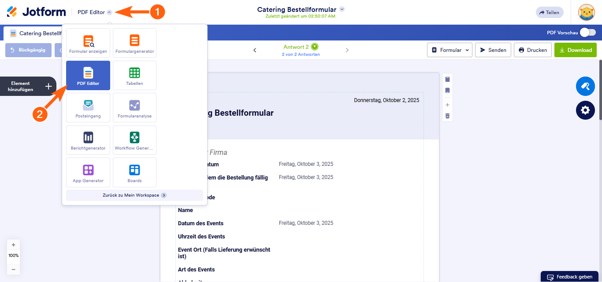Open Formularanalyse from product menu
The height and width of the screenshot is (282, 602).
135,108
